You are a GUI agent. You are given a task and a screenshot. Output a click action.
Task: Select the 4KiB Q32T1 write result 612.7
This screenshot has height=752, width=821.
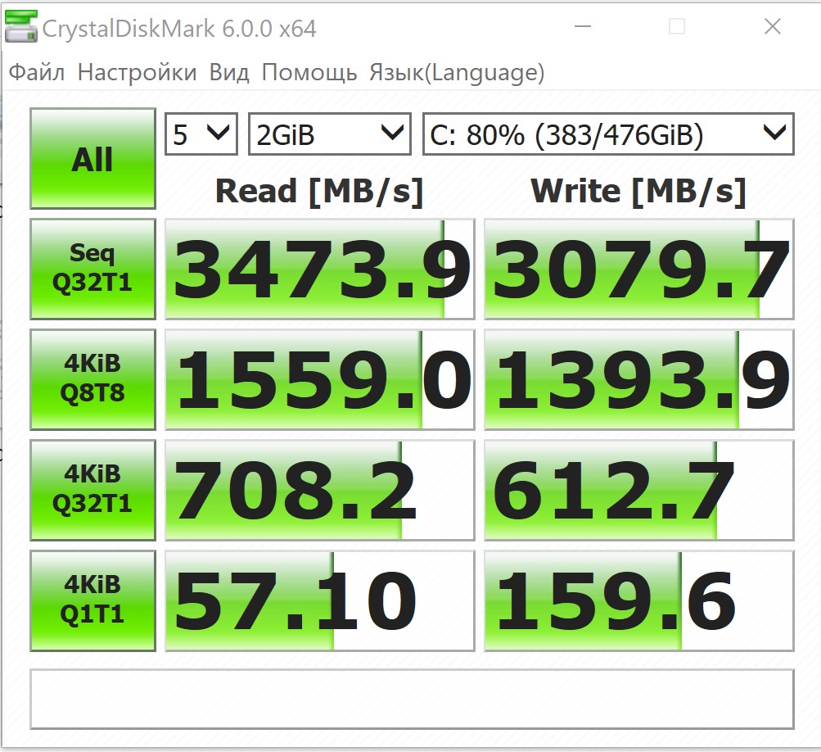[x=639, y=490]
